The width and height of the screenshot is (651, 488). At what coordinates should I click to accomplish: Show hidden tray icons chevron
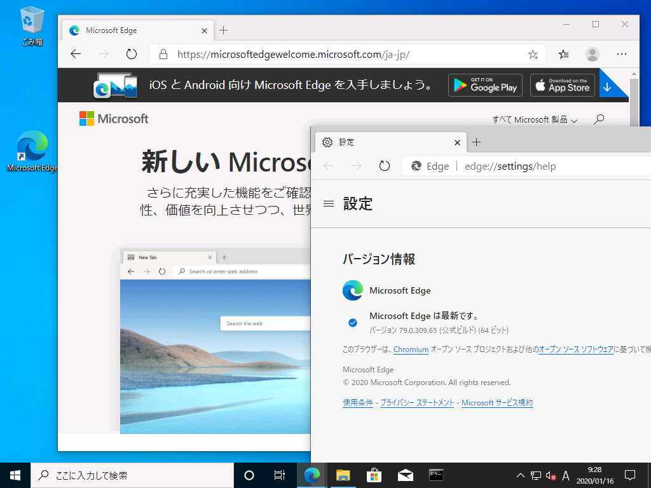520,475
